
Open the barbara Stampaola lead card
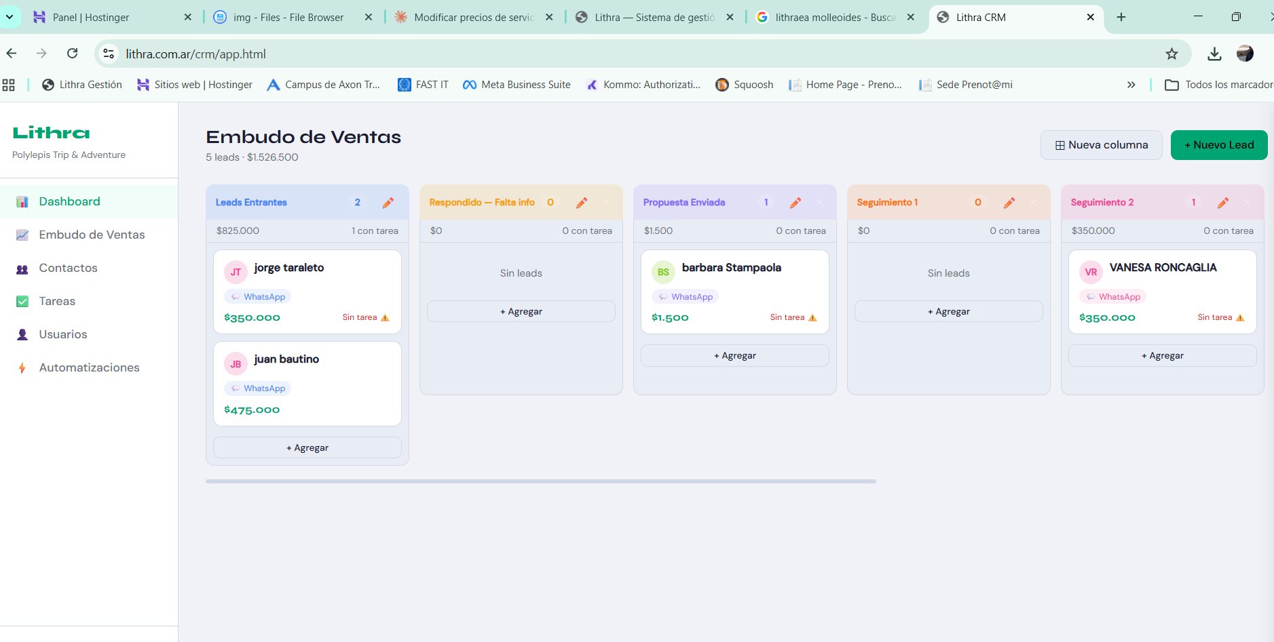click(735, 292)
